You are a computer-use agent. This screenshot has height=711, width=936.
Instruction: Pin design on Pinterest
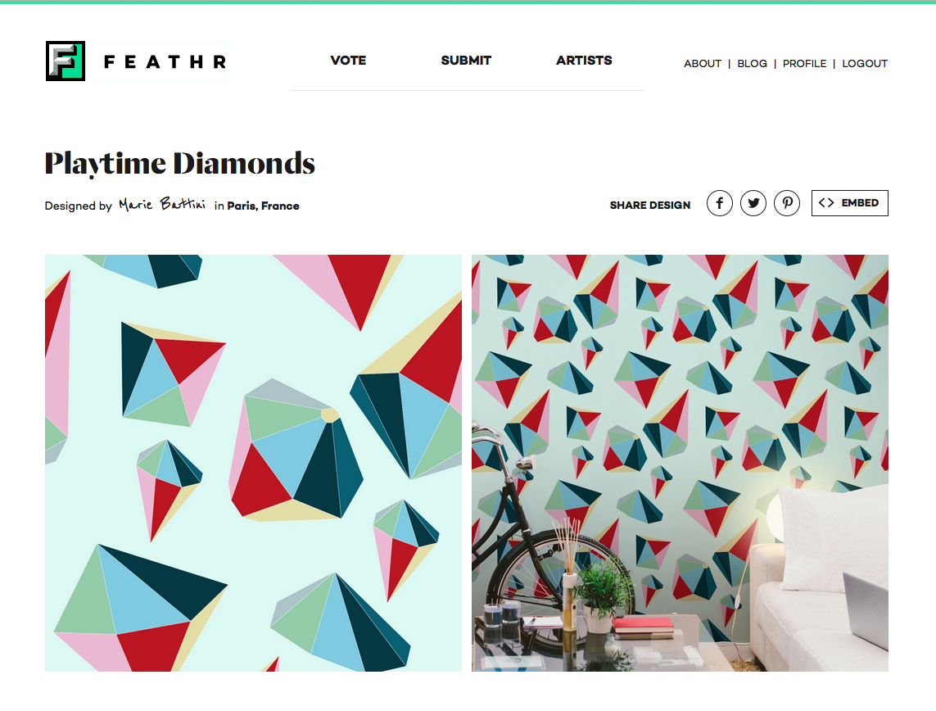[787, 204]
